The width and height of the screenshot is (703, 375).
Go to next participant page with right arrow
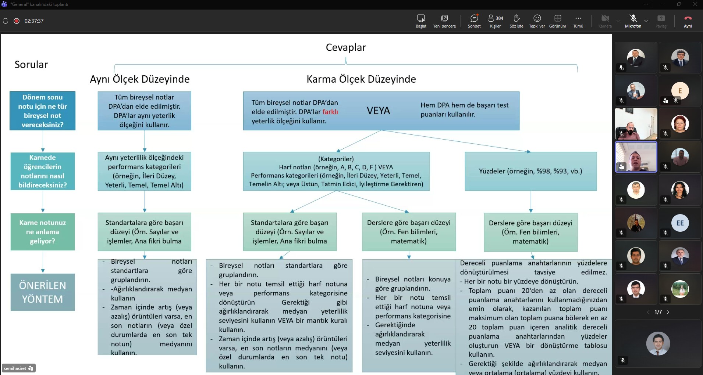pos(668,312)
